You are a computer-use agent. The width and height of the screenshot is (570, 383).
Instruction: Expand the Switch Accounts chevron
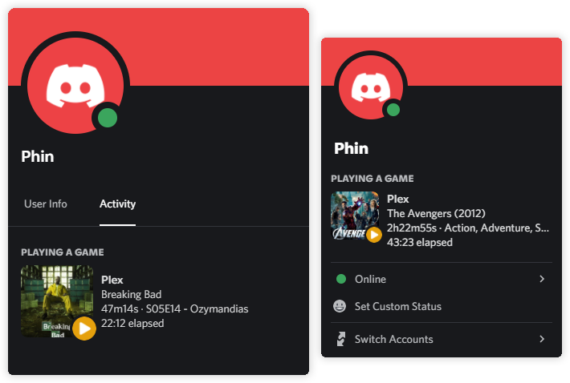(542, 339)
